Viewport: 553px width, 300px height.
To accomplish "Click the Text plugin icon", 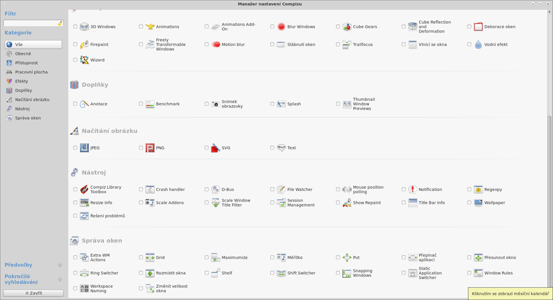I will [281, 148].
